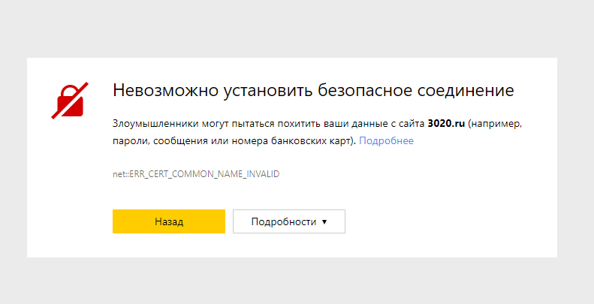Click the white space below the lock icon

point(69,188)
